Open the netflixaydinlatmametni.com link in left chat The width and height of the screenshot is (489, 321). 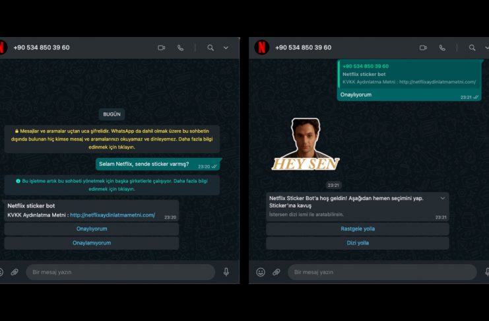coord(112,215)
